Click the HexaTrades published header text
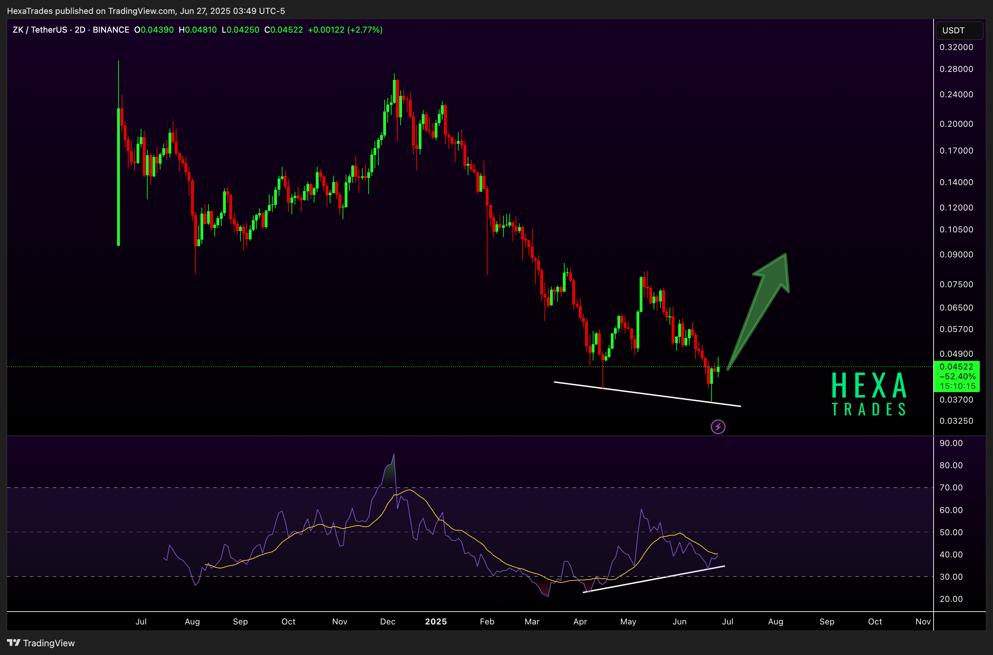This screenshot has width=993, height=655. point(146,11)
